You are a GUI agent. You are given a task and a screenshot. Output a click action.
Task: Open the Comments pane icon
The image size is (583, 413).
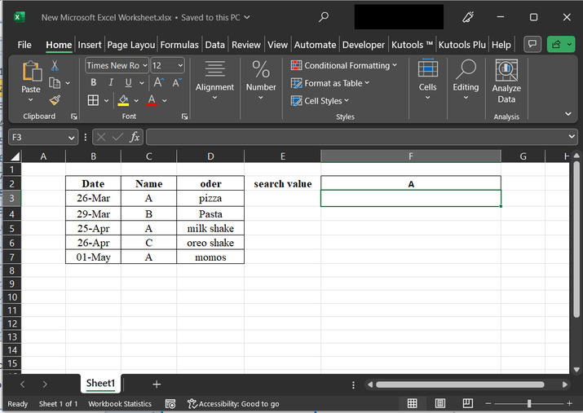click(x=532, y=44)
